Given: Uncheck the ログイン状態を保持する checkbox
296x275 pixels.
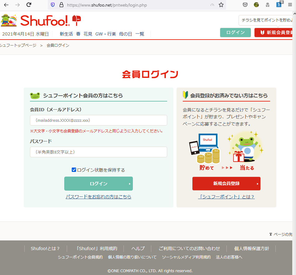Looking at the screenshot, I should click(74, 169).
